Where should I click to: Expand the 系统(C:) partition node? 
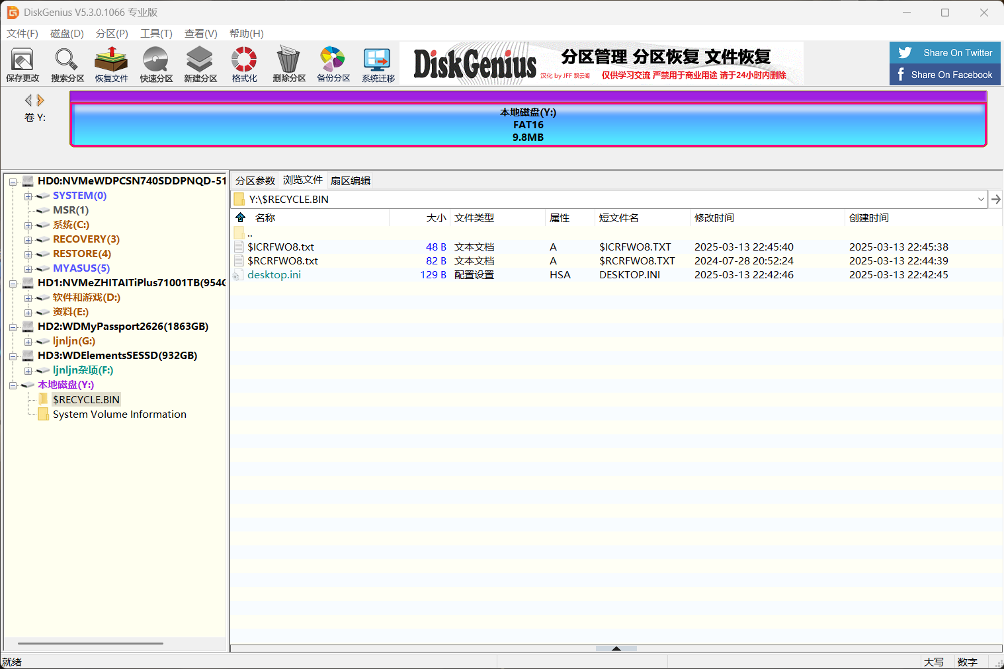coord(28,225)
